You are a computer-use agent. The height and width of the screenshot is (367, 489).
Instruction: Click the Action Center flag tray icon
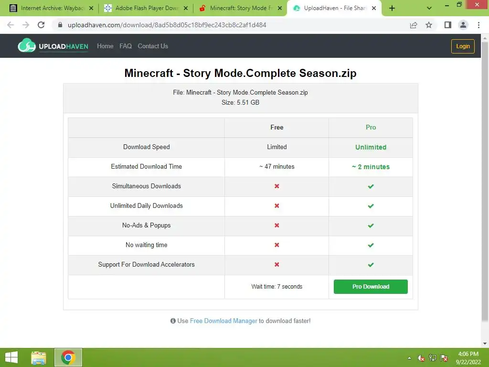pos(444,358)
